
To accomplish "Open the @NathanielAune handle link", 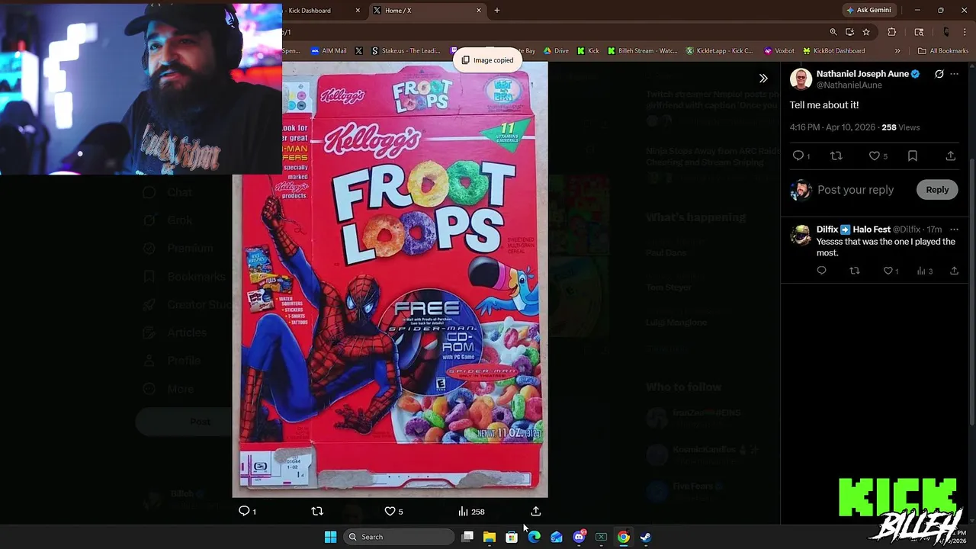I will (849, 85).
